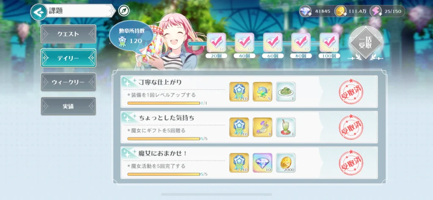Select the medal reward in 丁寧な仕上がり row
The height and width of the screenshot is (200, 433).
click(239, 92)
